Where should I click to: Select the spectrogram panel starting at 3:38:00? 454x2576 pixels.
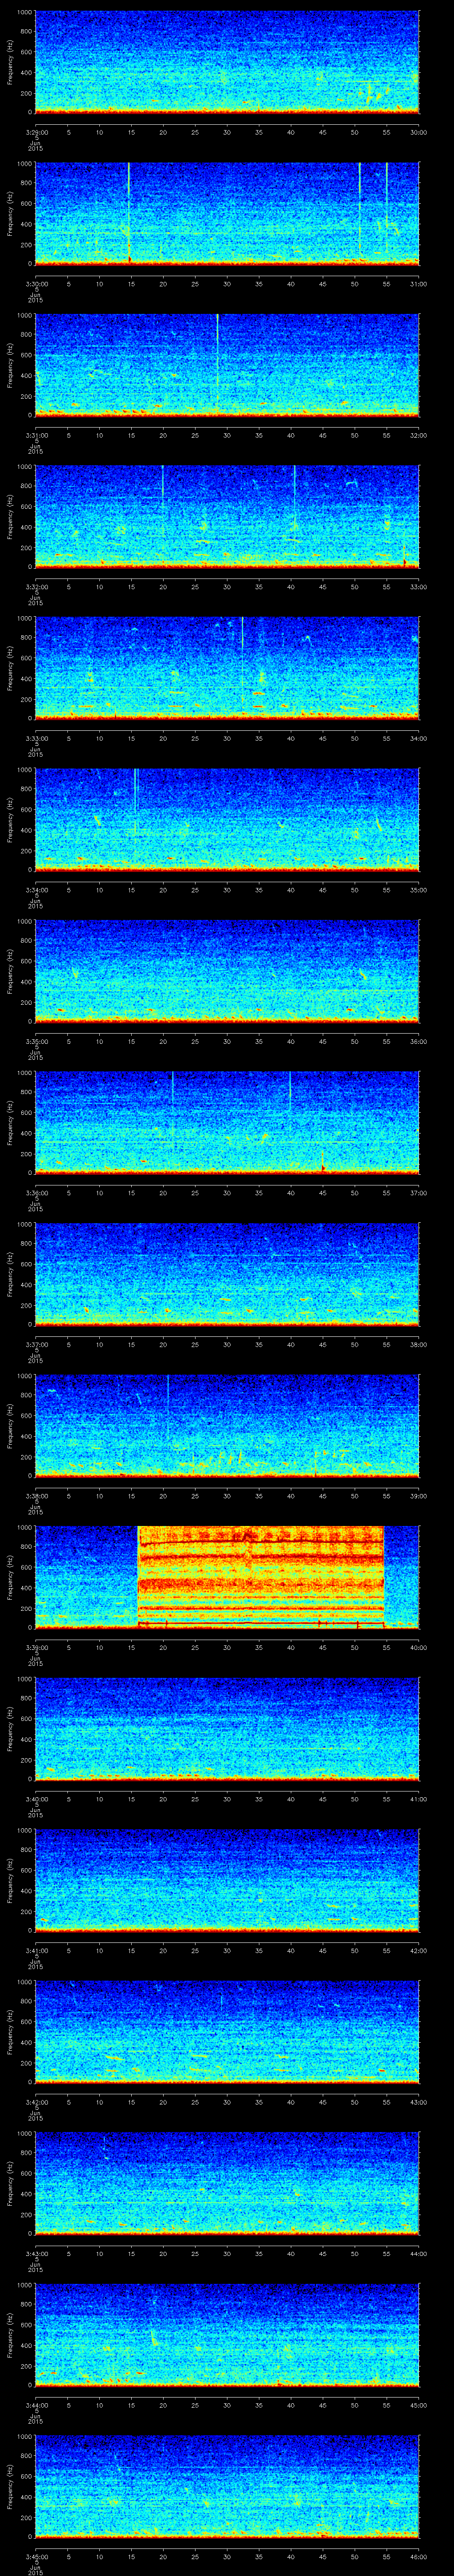(x=227, y=1425)
